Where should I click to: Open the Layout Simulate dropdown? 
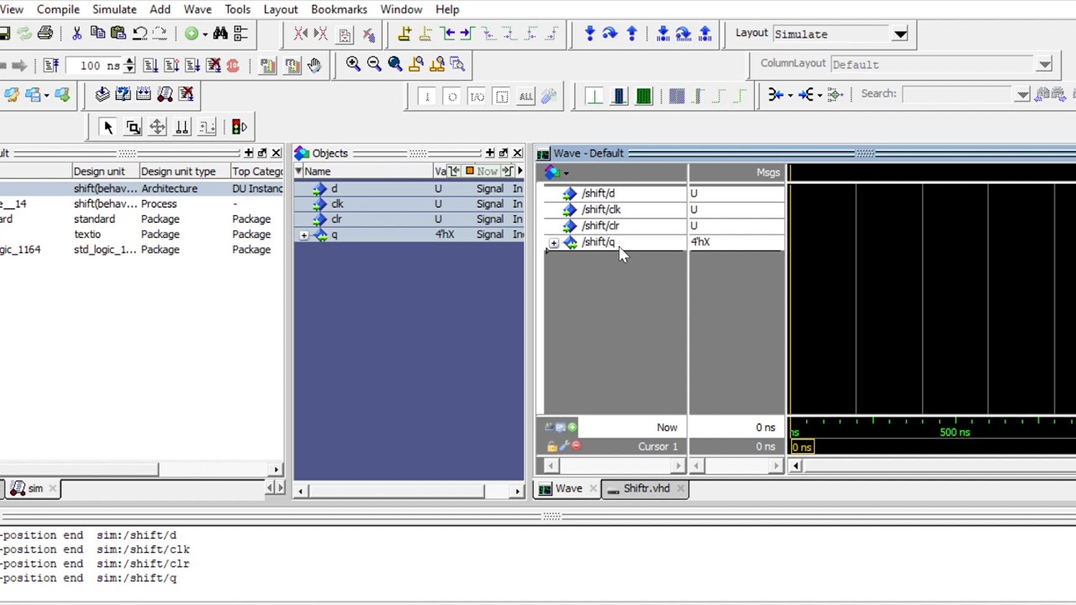(900, 34)
